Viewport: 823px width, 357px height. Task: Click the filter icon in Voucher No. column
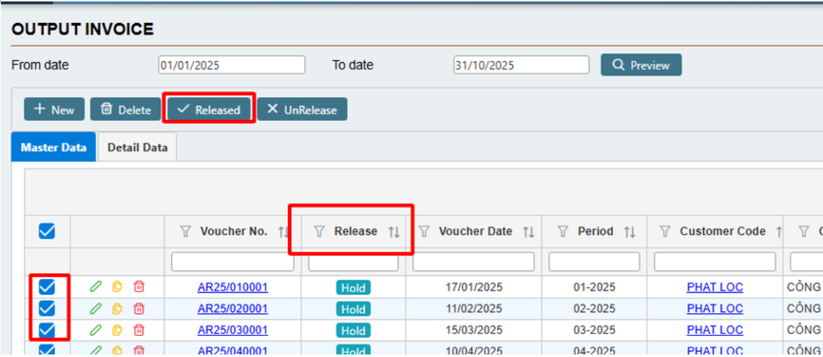coord(185,231)
